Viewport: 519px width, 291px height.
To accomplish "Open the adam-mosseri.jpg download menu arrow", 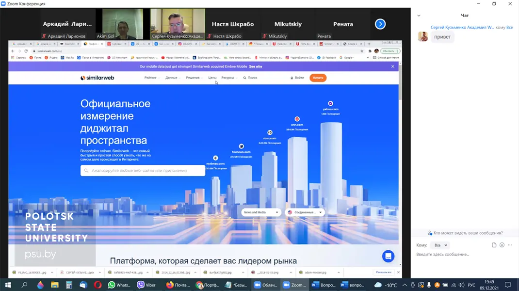I will [339, 273].
